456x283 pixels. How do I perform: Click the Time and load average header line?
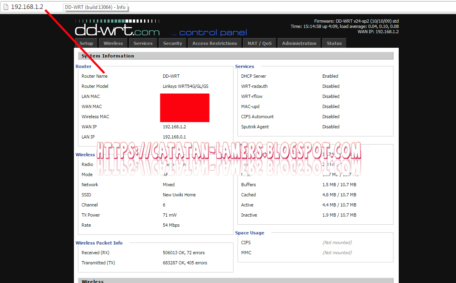tap(345, 26)
